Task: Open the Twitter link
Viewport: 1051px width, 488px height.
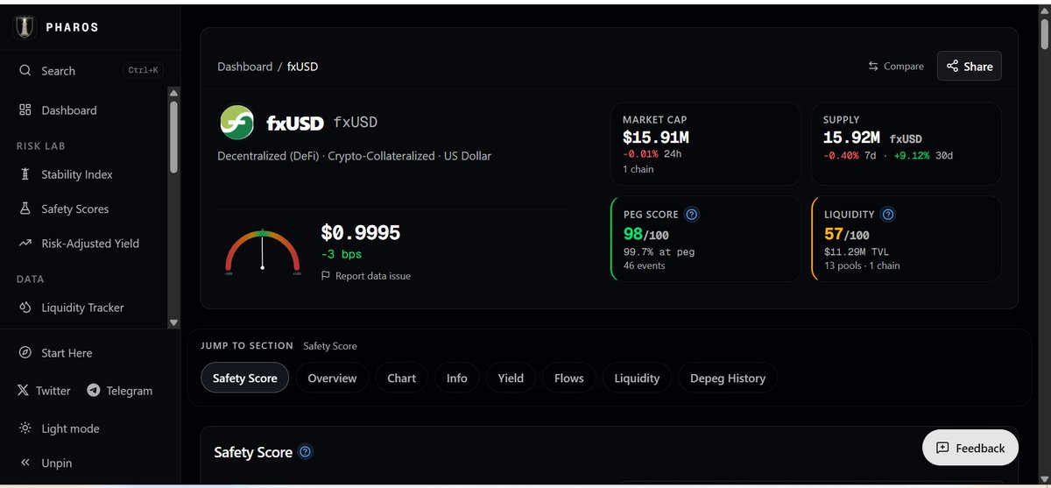Action: [x=43, y=391]
